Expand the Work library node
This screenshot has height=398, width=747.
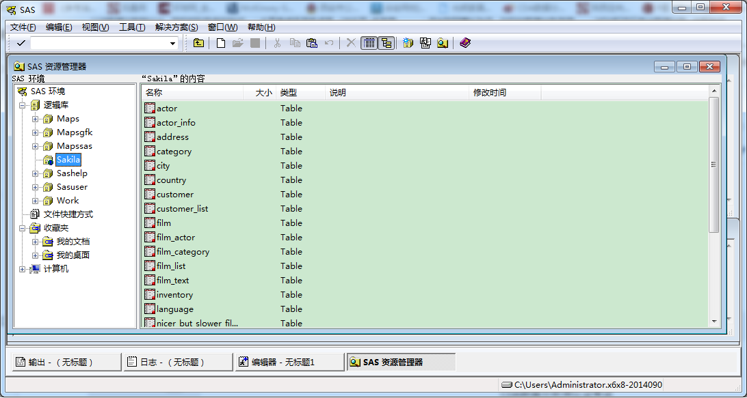coord(36,201)
